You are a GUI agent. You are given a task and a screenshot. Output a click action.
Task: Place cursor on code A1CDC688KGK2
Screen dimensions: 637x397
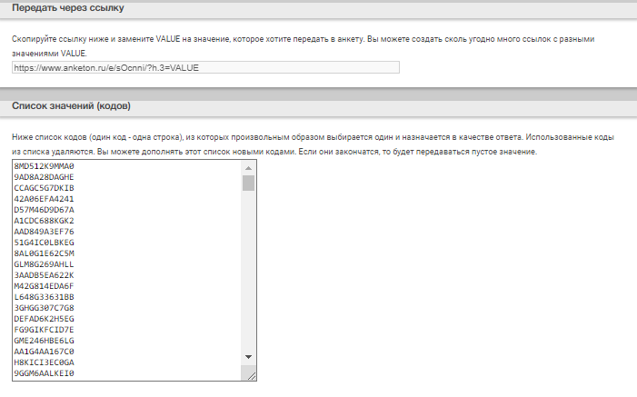point(44,221)
